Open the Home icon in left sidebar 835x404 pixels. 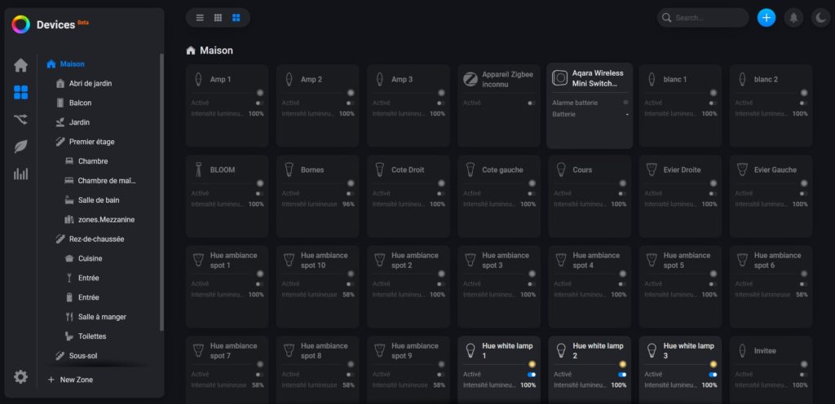point(20,65)
